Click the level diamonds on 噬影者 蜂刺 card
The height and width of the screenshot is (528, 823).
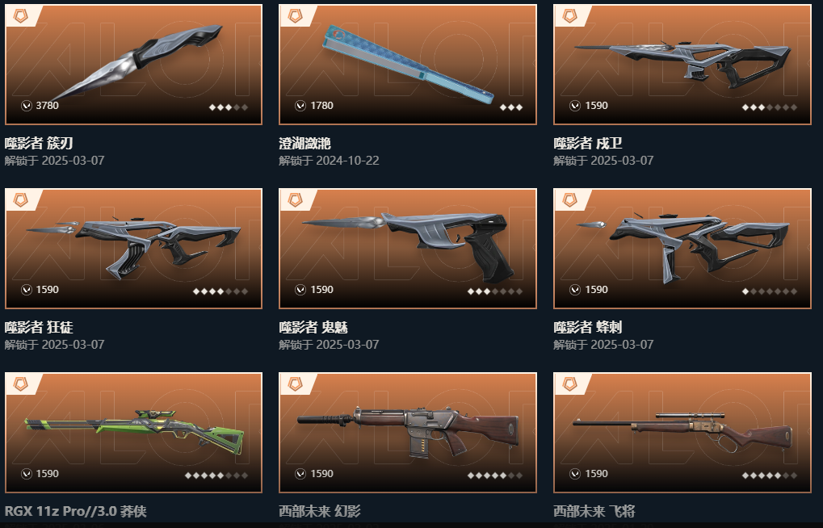coord(770,291)
